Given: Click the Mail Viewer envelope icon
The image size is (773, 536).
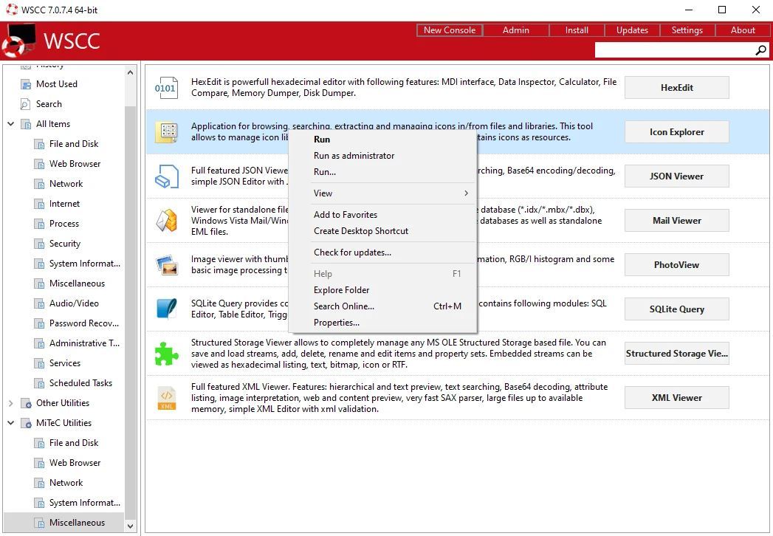Looking at the screenshot, I should point(166,221).
